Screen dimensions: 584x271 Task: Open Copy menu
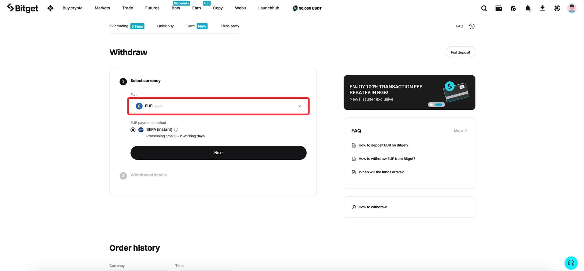coord(218,8)
